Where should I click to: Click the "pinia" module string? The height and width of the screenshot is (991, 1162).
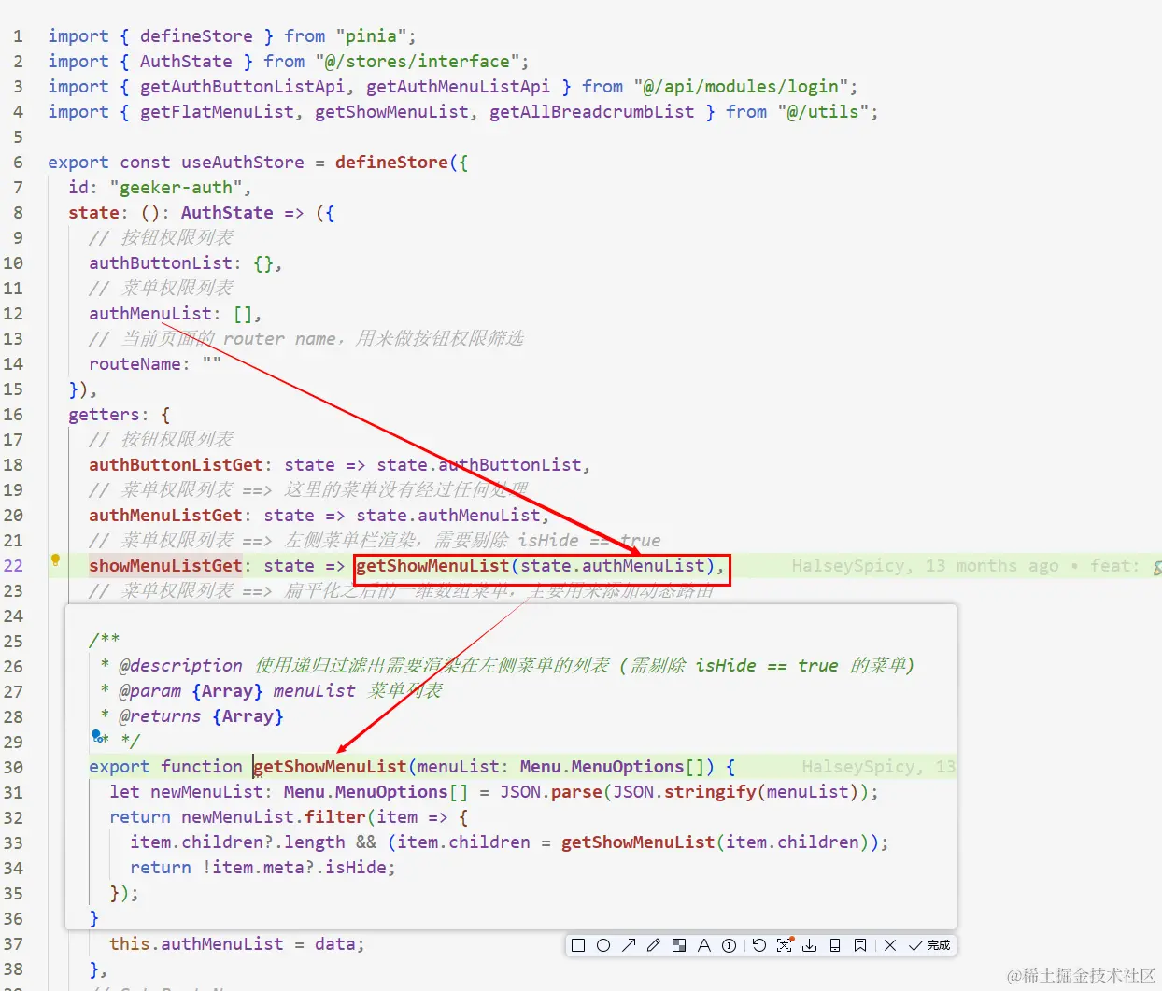[371, 35]
